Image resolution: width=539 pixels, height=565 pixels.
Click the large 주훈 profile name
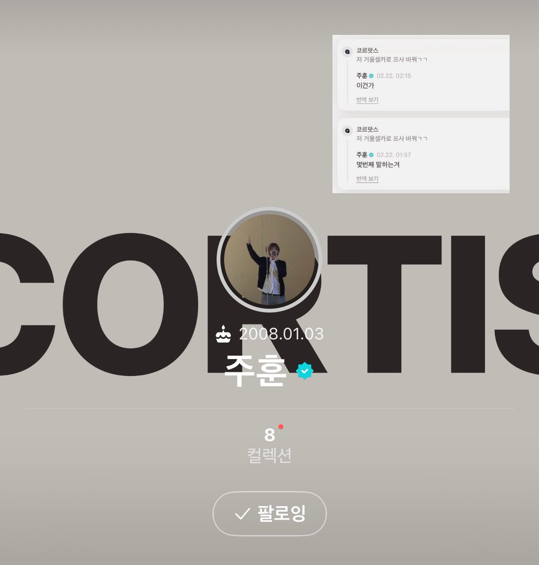tap(255, 371)
